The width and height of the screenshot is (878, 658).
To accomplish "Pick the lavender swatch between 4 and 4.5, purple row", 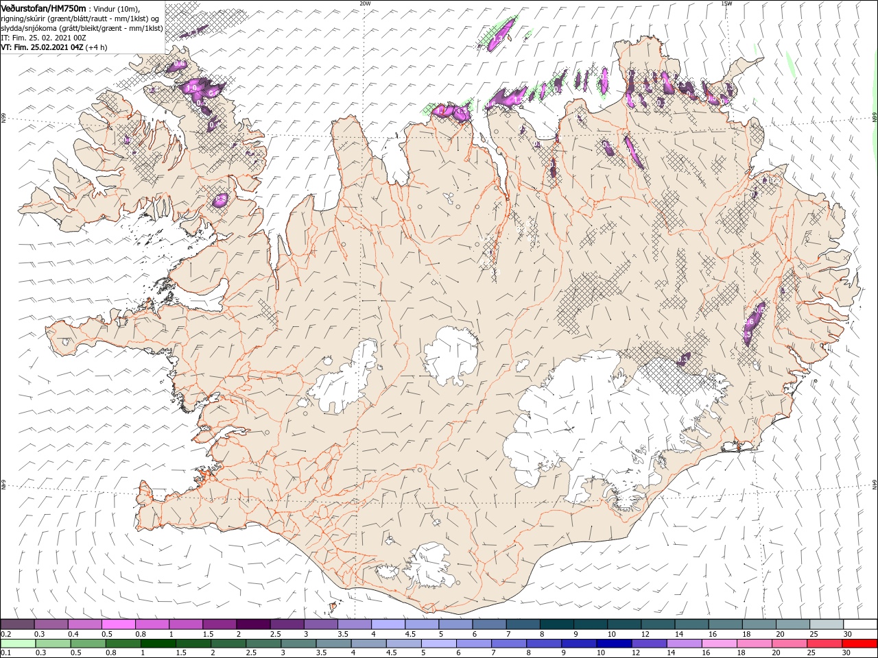I will point(388,624).
